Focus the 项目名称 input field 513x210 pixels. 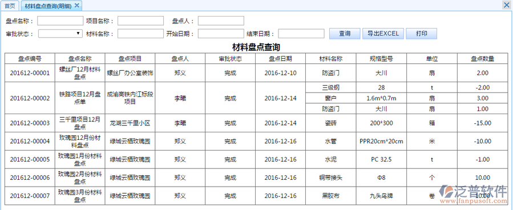tap(141, 21)
